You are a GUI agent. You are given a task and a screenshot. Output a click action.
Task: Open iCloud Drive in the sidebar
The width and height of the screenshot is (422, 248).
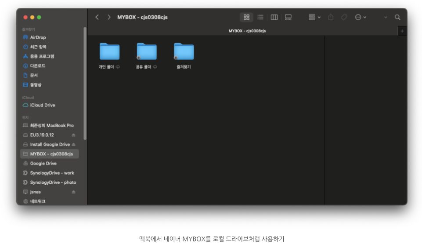click(x=42, y=105)
